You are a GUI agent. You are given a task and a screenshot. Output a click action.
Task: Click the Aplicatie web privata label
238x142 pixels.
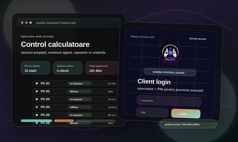coord(37,36)
